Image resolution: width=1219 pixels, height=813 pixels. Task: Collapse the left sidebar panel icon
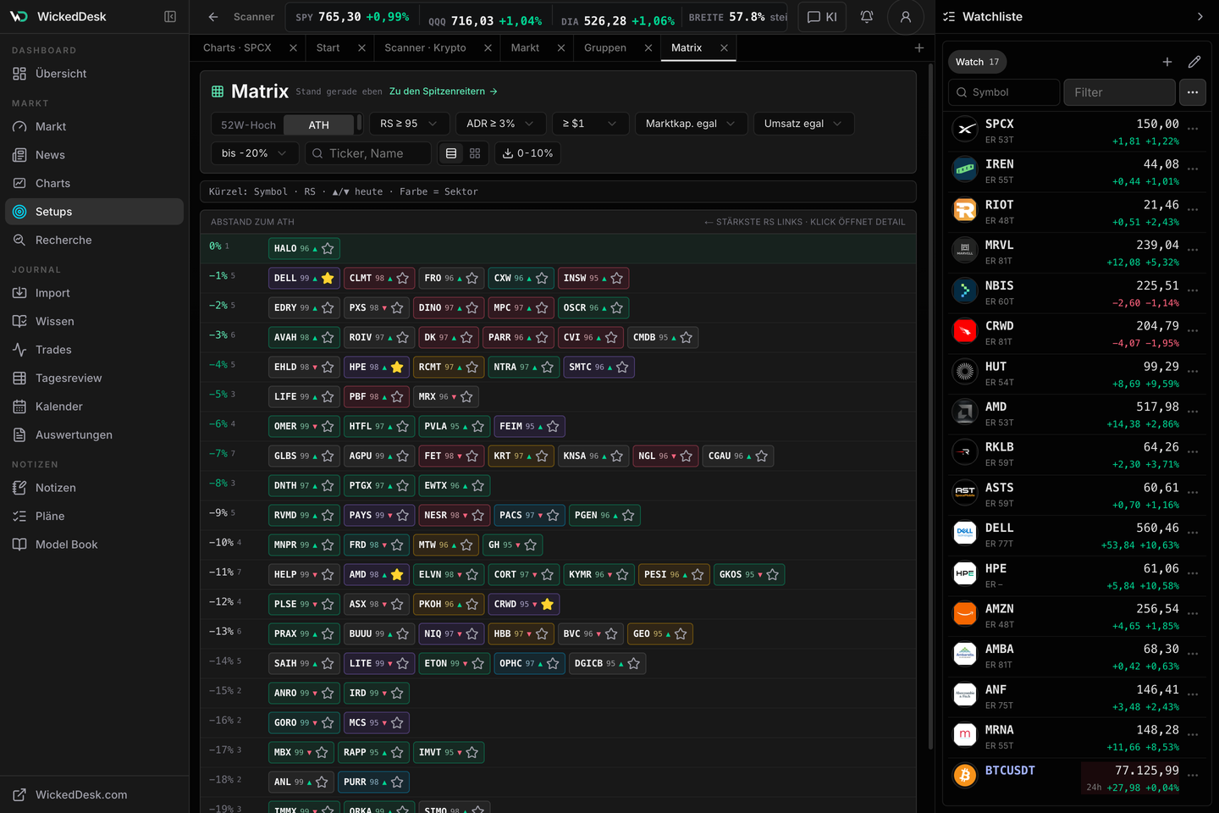(170, 17)
